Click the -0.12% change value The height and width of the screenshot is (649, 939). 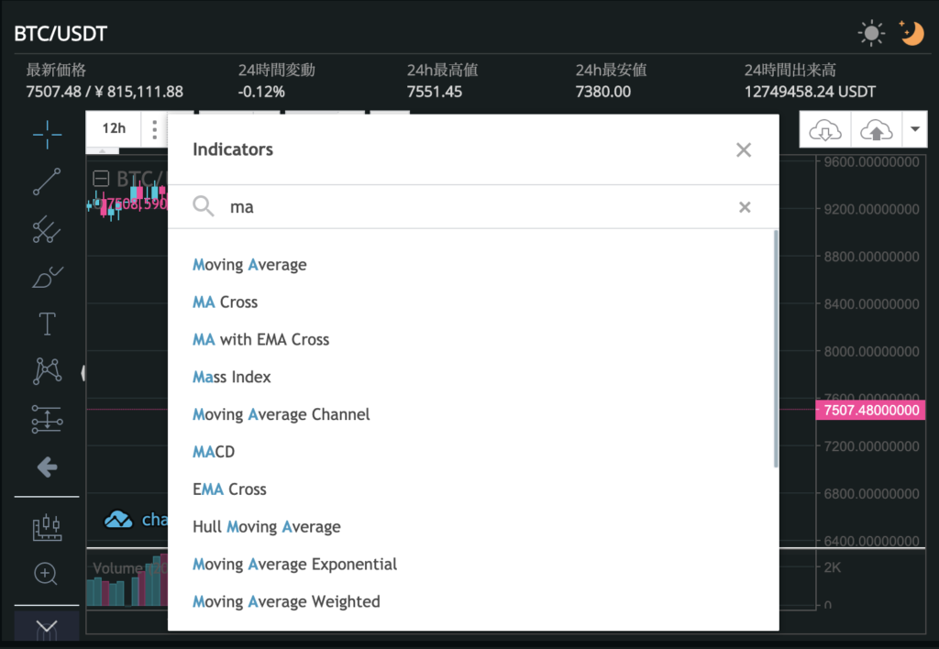(261, 92)
